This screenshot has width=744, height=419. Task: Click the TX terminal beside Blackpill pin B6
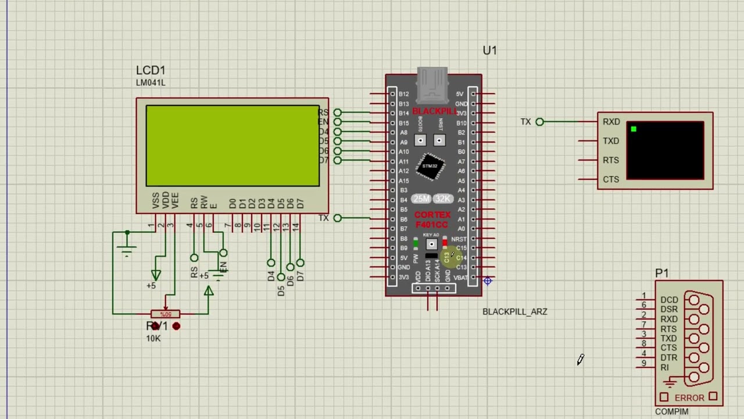pyautogui.click(x=338, y=218)
